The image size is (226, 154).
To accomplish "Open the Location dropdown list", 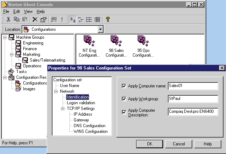I will pos(101,29).
